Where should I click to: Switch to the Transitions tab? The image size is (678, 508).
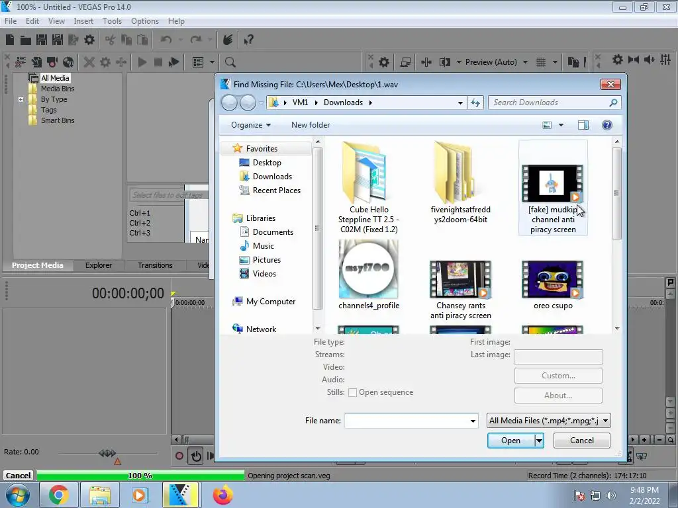(155, 265)
